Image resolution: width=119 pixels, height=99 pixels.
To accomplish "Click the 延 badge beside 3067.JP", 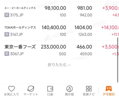I will coord(7,54).
